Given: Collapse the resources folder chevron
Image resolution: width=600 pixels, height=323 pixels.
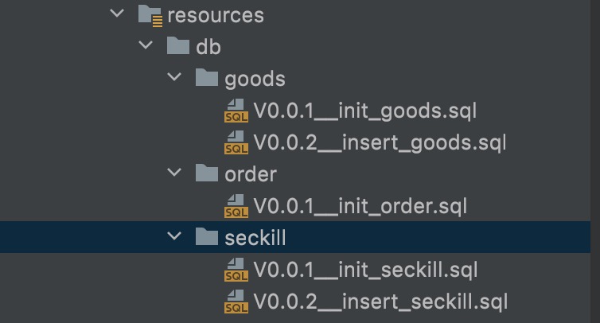Looking at the screenshot, I should pyautogui.click(x=117, y=14).
